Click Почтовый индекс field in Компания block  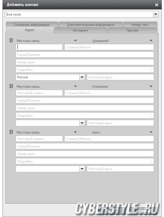pos(39,93)
